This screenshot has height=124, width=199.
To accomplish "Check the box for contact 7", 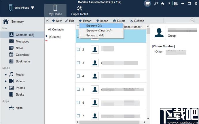I will pyautogui.click(x=78, y=116).
